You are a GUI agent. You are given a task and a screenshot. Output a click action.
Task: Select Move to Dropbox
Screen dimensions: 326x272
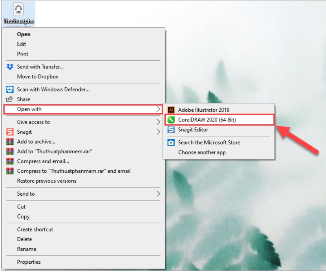coord(83,77)
